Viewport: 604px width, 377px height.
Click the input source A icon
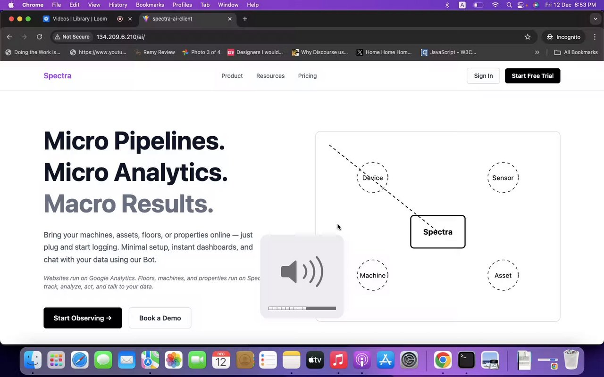coord(462,5)
